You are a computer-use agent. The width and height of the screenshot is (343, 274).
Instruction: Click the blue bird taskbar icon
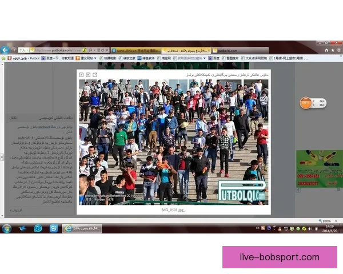pyautogui.click(x=22, y=228)
